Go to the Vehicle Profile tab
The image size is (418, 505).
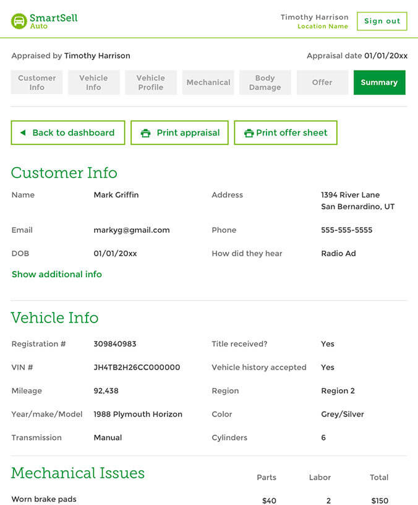pyautogui.click(x=151, y=82)
